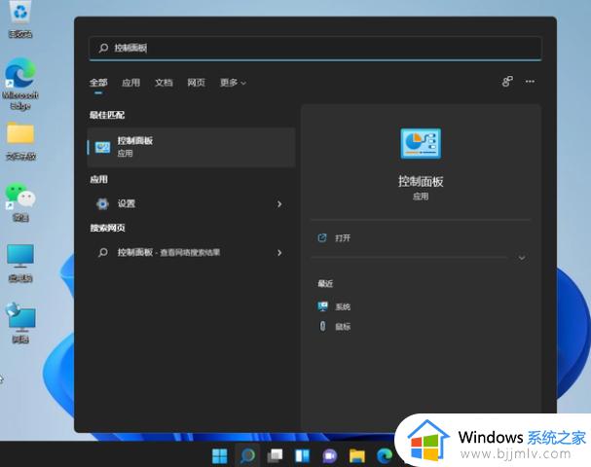Open Task View from the taskbar
Image resolution: width=591 pixels, height=467 pixels.
tap(275, 455)
